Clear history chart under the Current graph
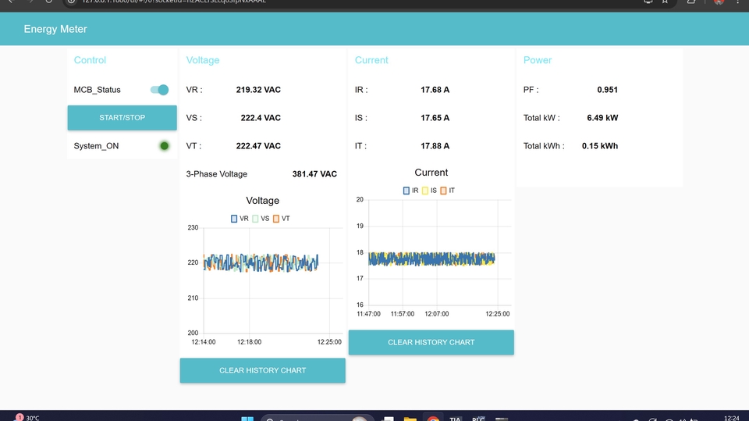The width and height of the screenshot is (749, 421). [x=431, y=342]
